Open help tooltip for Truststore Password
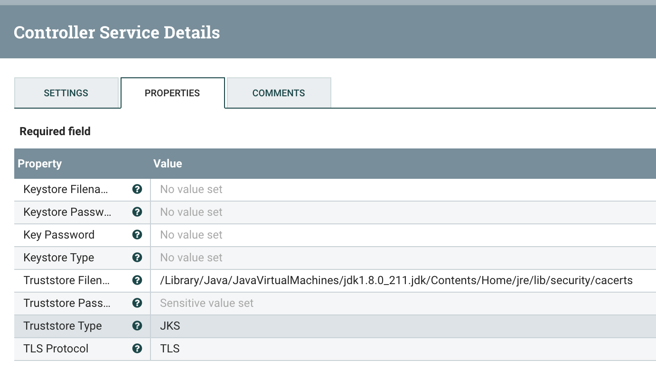The image size is (656, 369). (x=137, y=303)
